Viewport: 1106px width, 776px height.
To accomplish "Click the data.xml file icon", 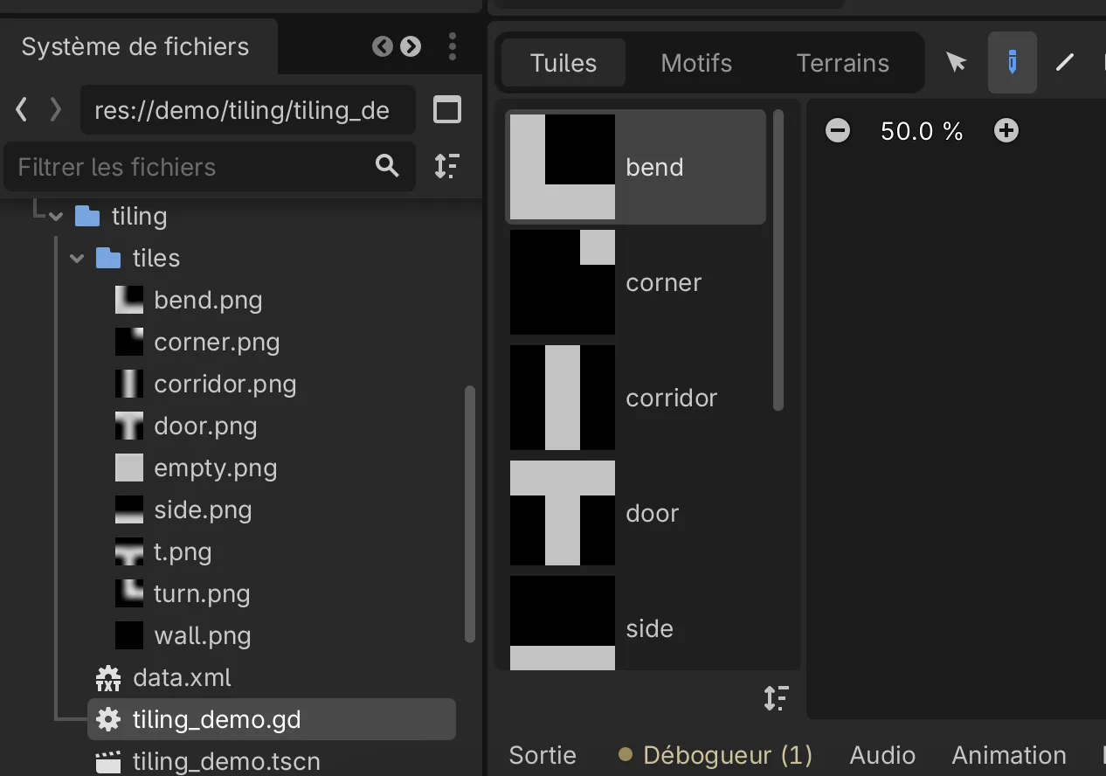I will 108,677.
